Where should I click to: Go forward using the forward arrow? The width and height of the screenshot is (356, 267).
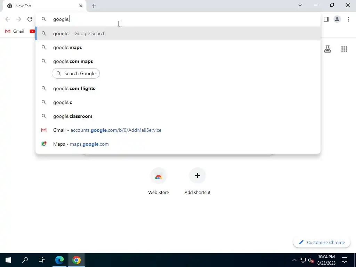click(x=19, y=19)
